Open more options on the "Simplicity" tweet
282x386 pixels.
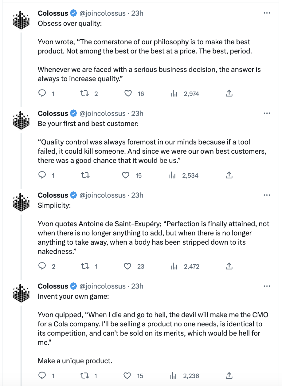click(267, 195)
